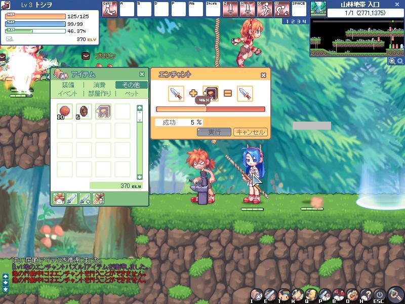Open the equipment (E) menu icon

[270, 295]
